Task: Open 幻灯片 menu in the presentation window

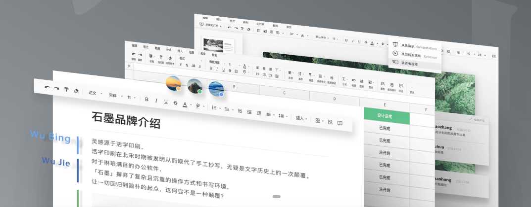Action: pos(260,24)
